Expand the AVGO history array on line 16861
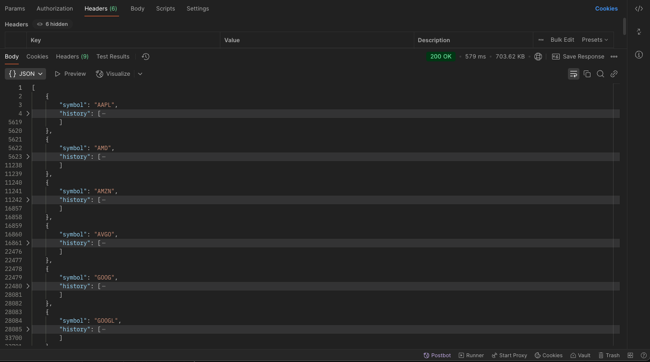 coord(28,243)
